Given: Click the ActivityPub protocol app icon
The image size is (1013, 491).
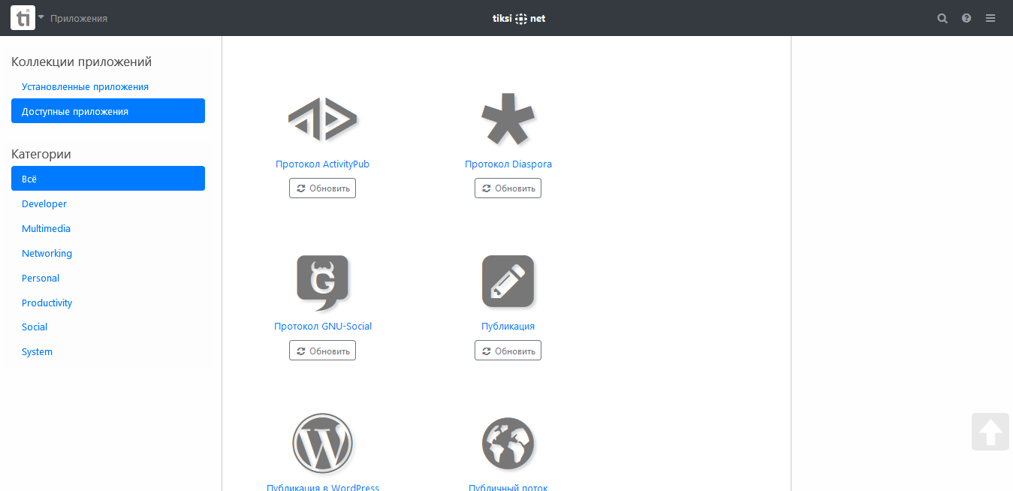Looking at the screenshot, I should 322,119.
